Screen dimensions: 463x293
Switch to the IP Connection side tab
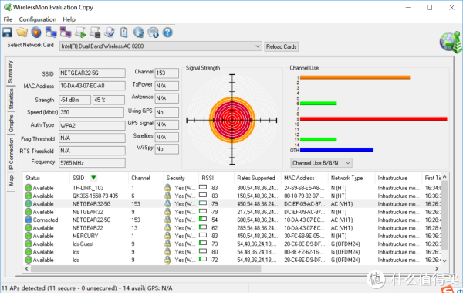[11, 154]
